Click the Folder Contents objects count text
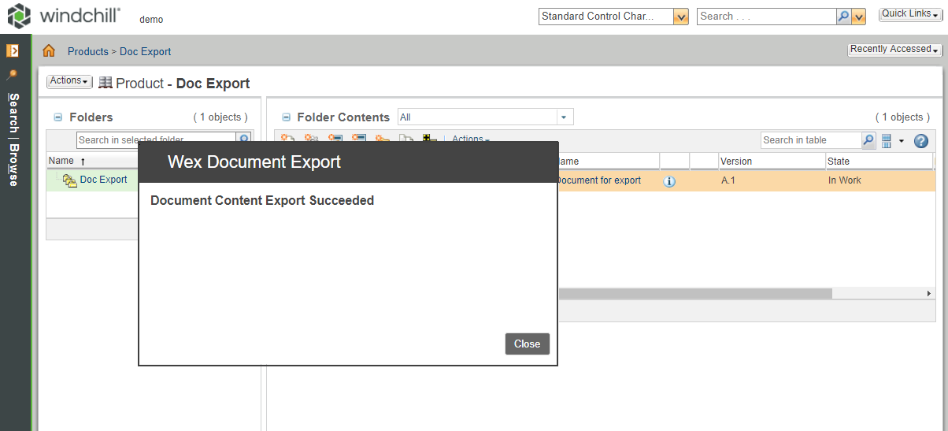Screen dimensions: 948x431 [902, 117]
